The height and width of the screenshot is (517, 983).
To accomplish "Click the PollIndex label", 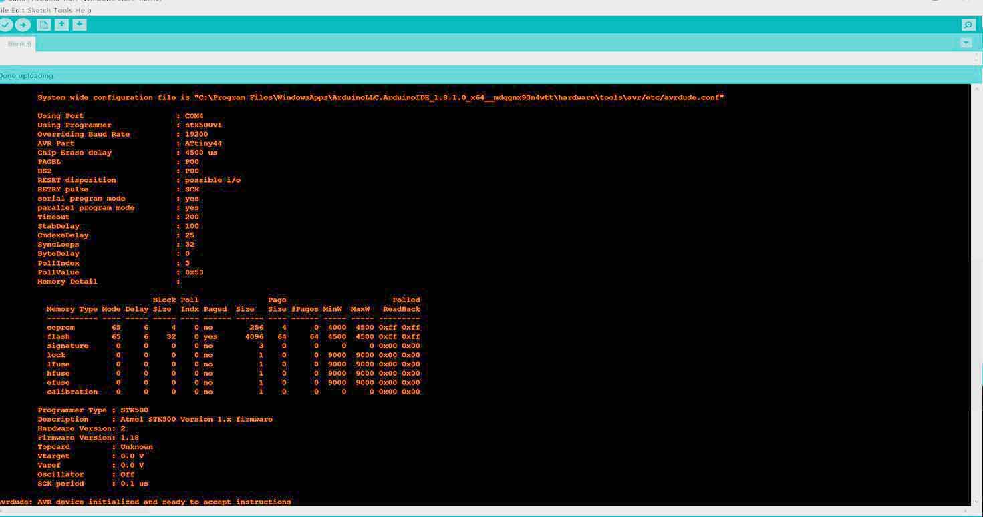I will click(x=58, y=263).
